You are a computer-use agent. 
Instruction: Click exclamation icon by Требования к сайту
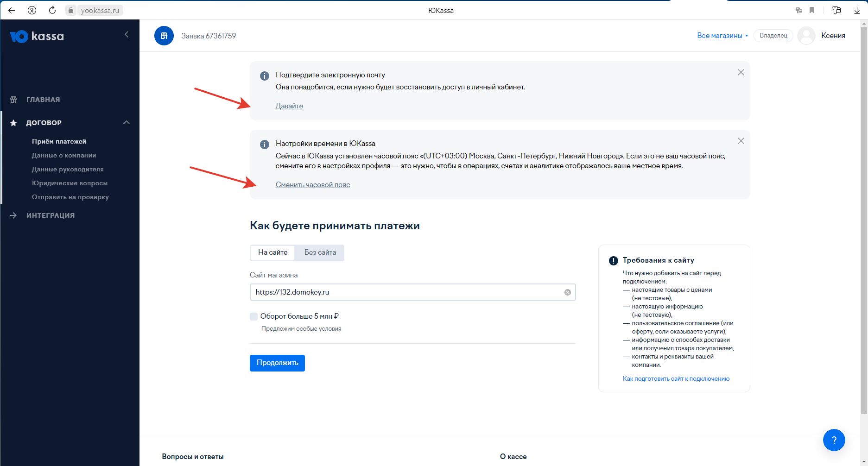tap(614, 261)
